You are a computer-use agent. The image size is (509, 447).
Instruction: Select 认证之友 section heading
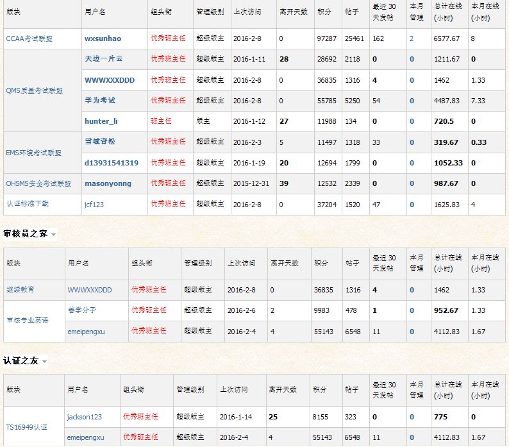21,360
